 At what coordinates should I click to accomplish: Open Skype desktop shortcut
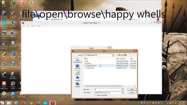click(x=13, y=94)
